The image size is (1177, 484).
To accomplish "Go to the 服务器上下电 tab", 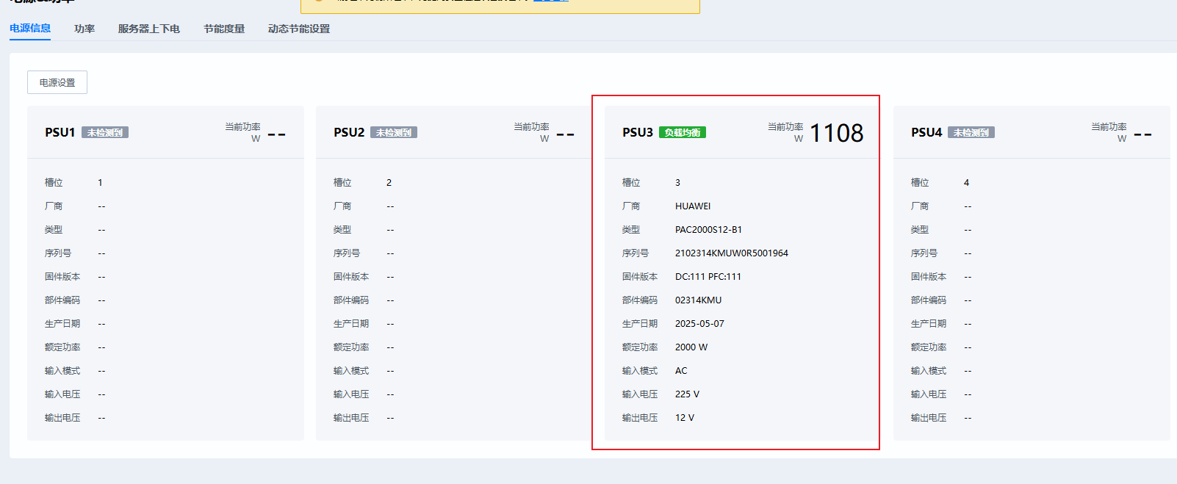I will pos(149,29).
